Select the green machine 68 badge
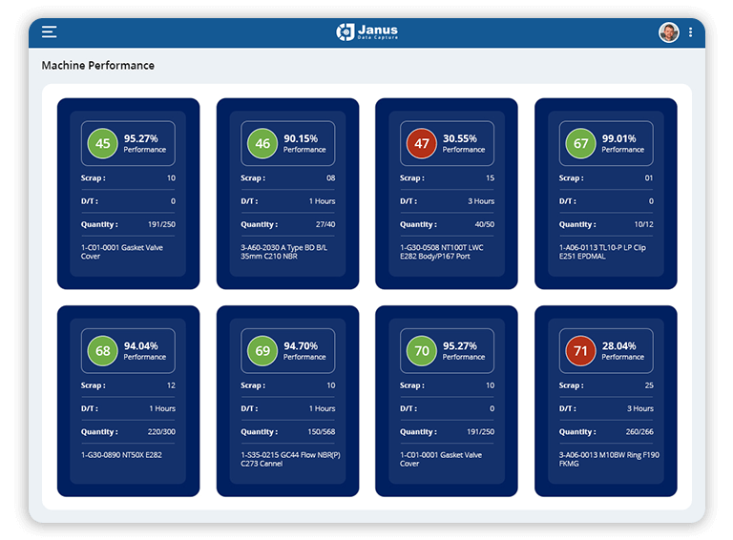 coord(103,351)
